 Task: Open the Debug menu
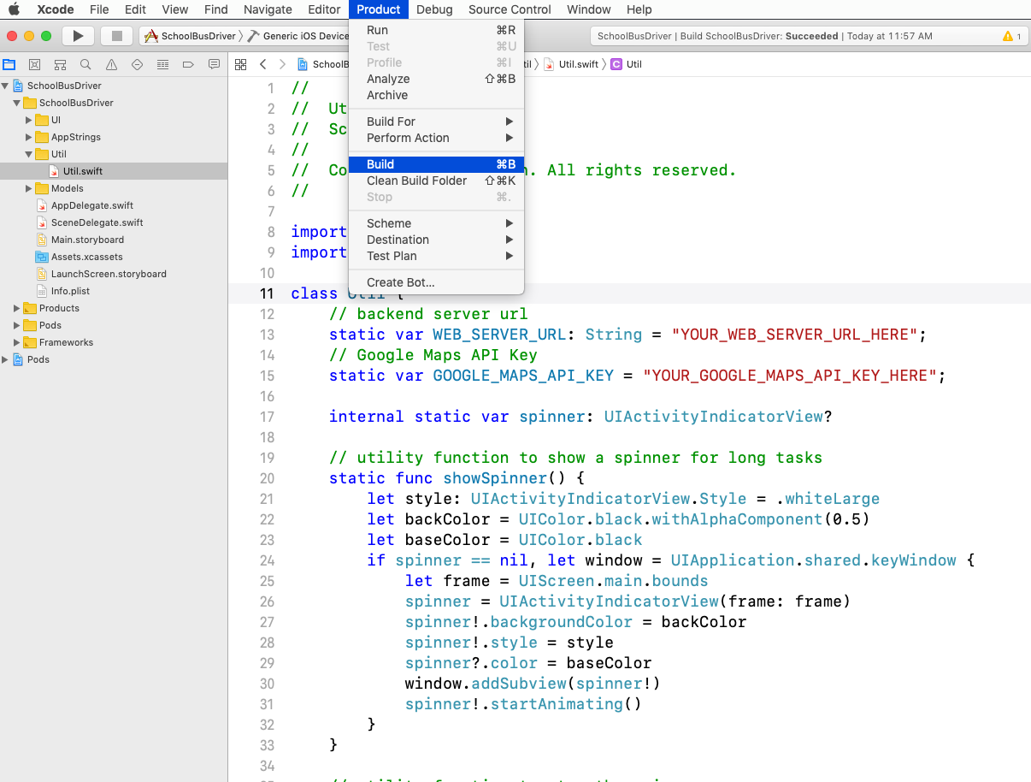click(433, 9)
